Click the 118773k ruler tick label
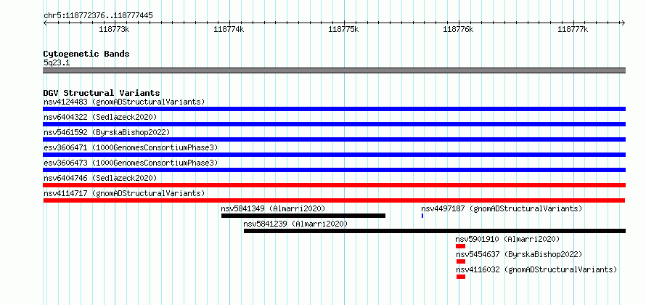Viewport: 646px width, 305px height. (114, 29)
